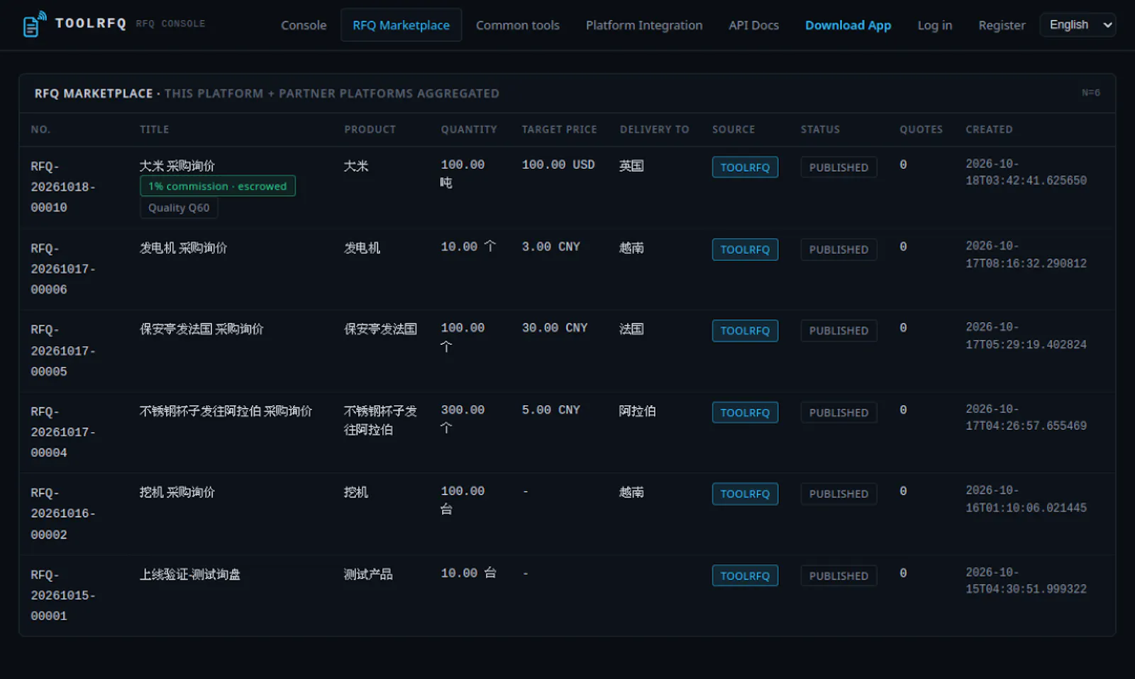This screenshot has width=1135, height=679.
Task: Click the CREATED column header
Action: point(989,130)
